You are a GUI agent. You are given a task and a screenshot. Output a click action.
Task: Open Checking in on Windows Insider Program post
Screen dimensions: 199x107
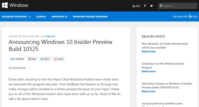pyautogui.click(x=163, y=65)
